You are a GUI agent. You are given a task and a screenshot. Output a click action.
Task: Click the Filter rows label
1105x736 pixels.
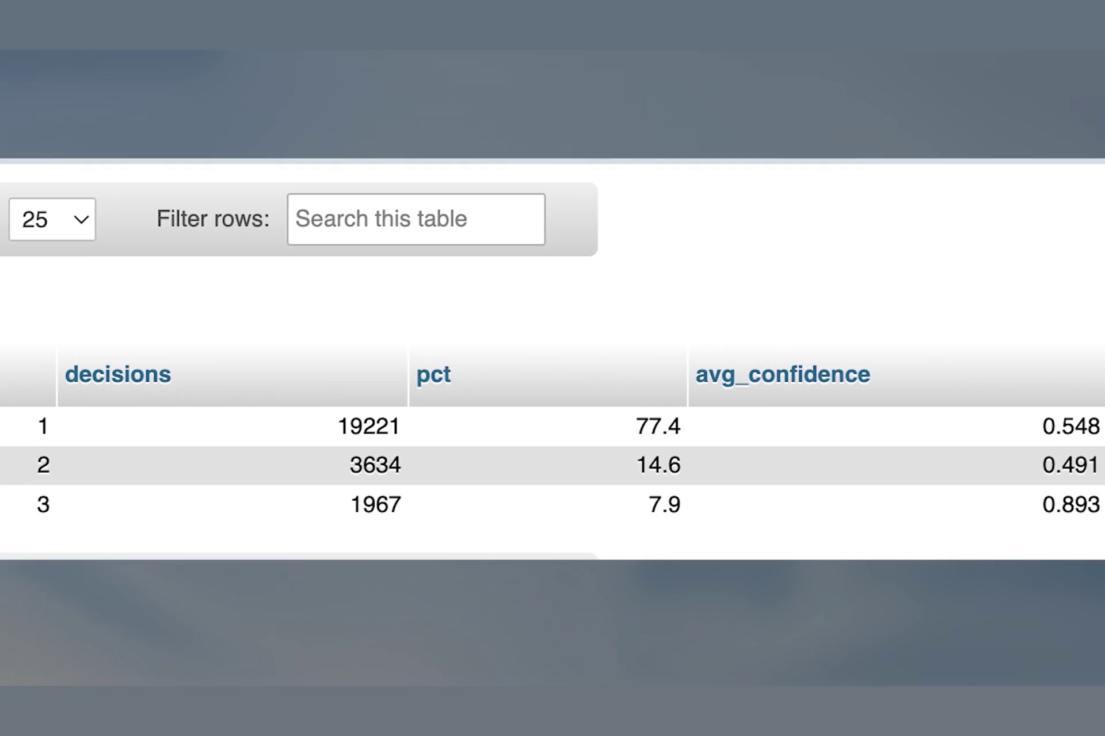[213, 219]
